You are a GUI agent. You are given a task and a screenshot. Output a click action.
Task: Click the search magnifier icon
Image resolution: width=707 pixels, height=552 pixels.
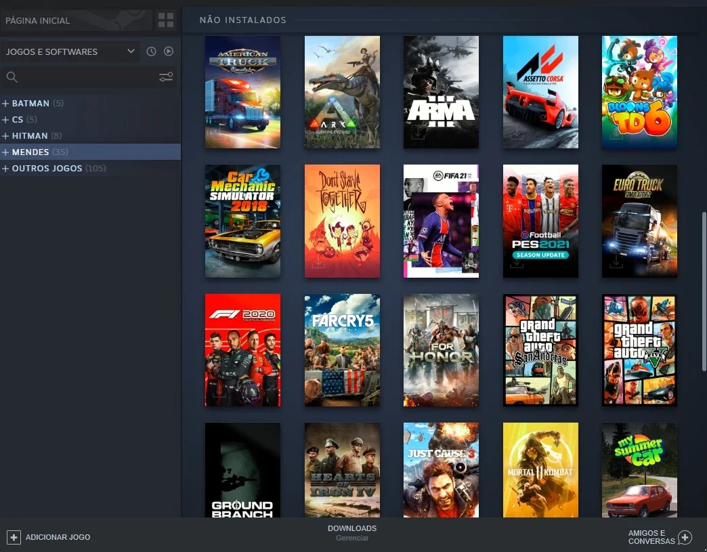coord(12,77)
